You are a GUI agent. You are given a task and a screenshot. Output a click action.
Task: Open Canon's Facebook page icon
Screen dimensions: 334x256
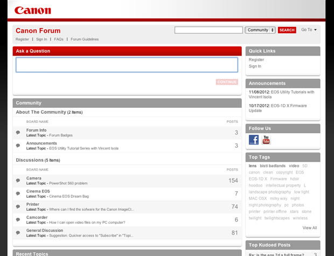coord(254,140)
